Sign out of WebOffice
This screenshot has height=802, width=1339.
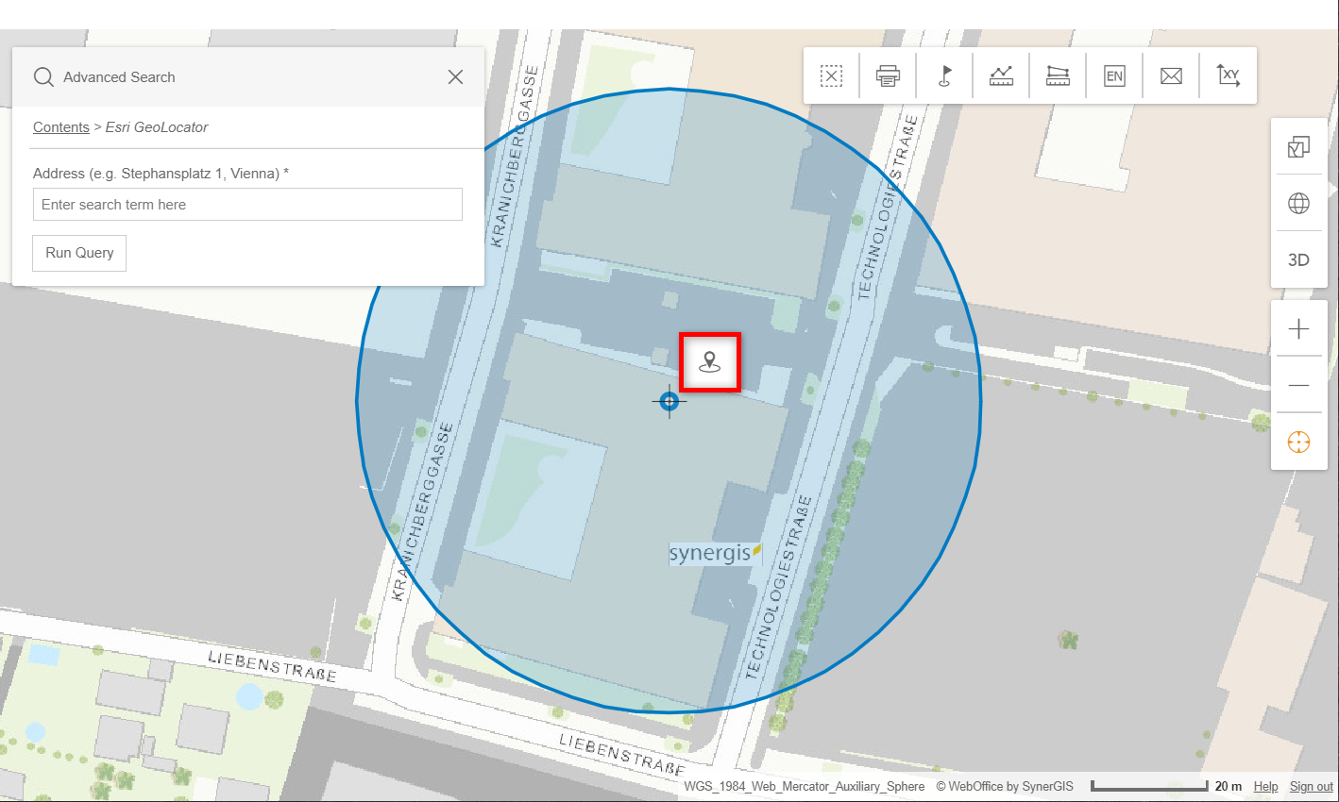(x=1311, y=786)
